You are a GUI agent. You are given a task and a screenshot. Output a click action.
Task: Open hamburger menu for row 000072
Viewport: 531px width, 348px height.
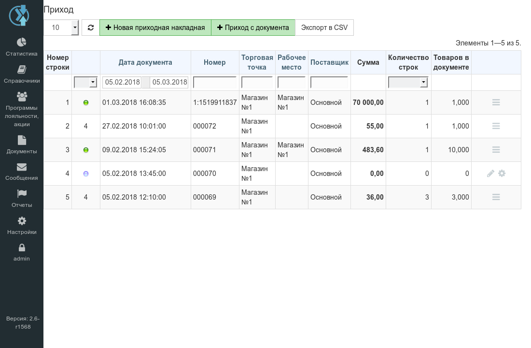pos(496,126)
